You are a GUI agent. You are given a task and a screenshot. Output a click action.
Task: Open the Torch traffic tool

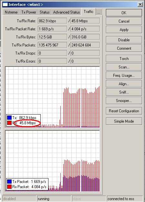124,59
